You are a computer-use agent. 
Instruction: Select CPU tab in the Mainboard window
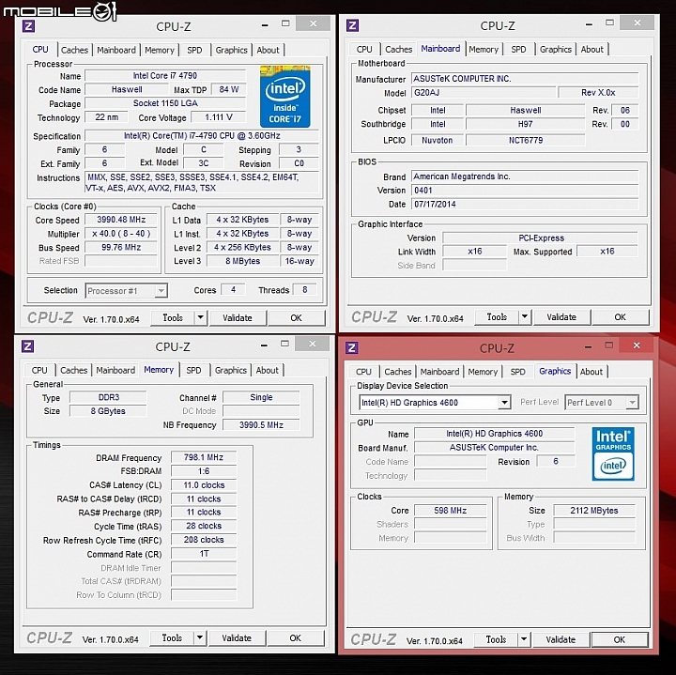click(364, 49)
